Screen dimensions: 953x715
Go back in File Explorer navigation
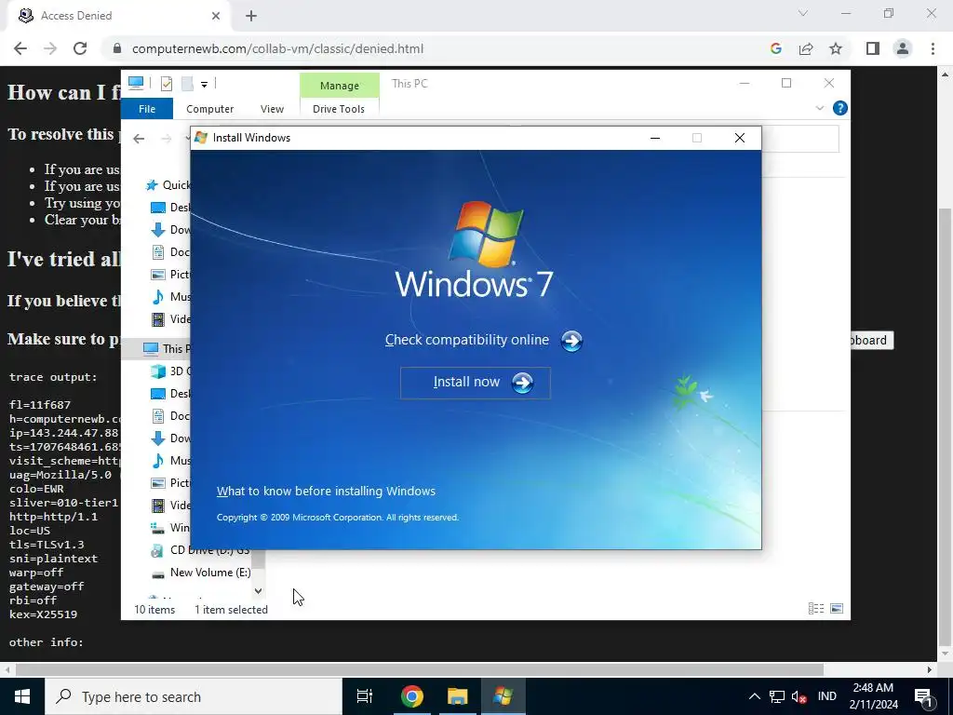coord(139,139)
